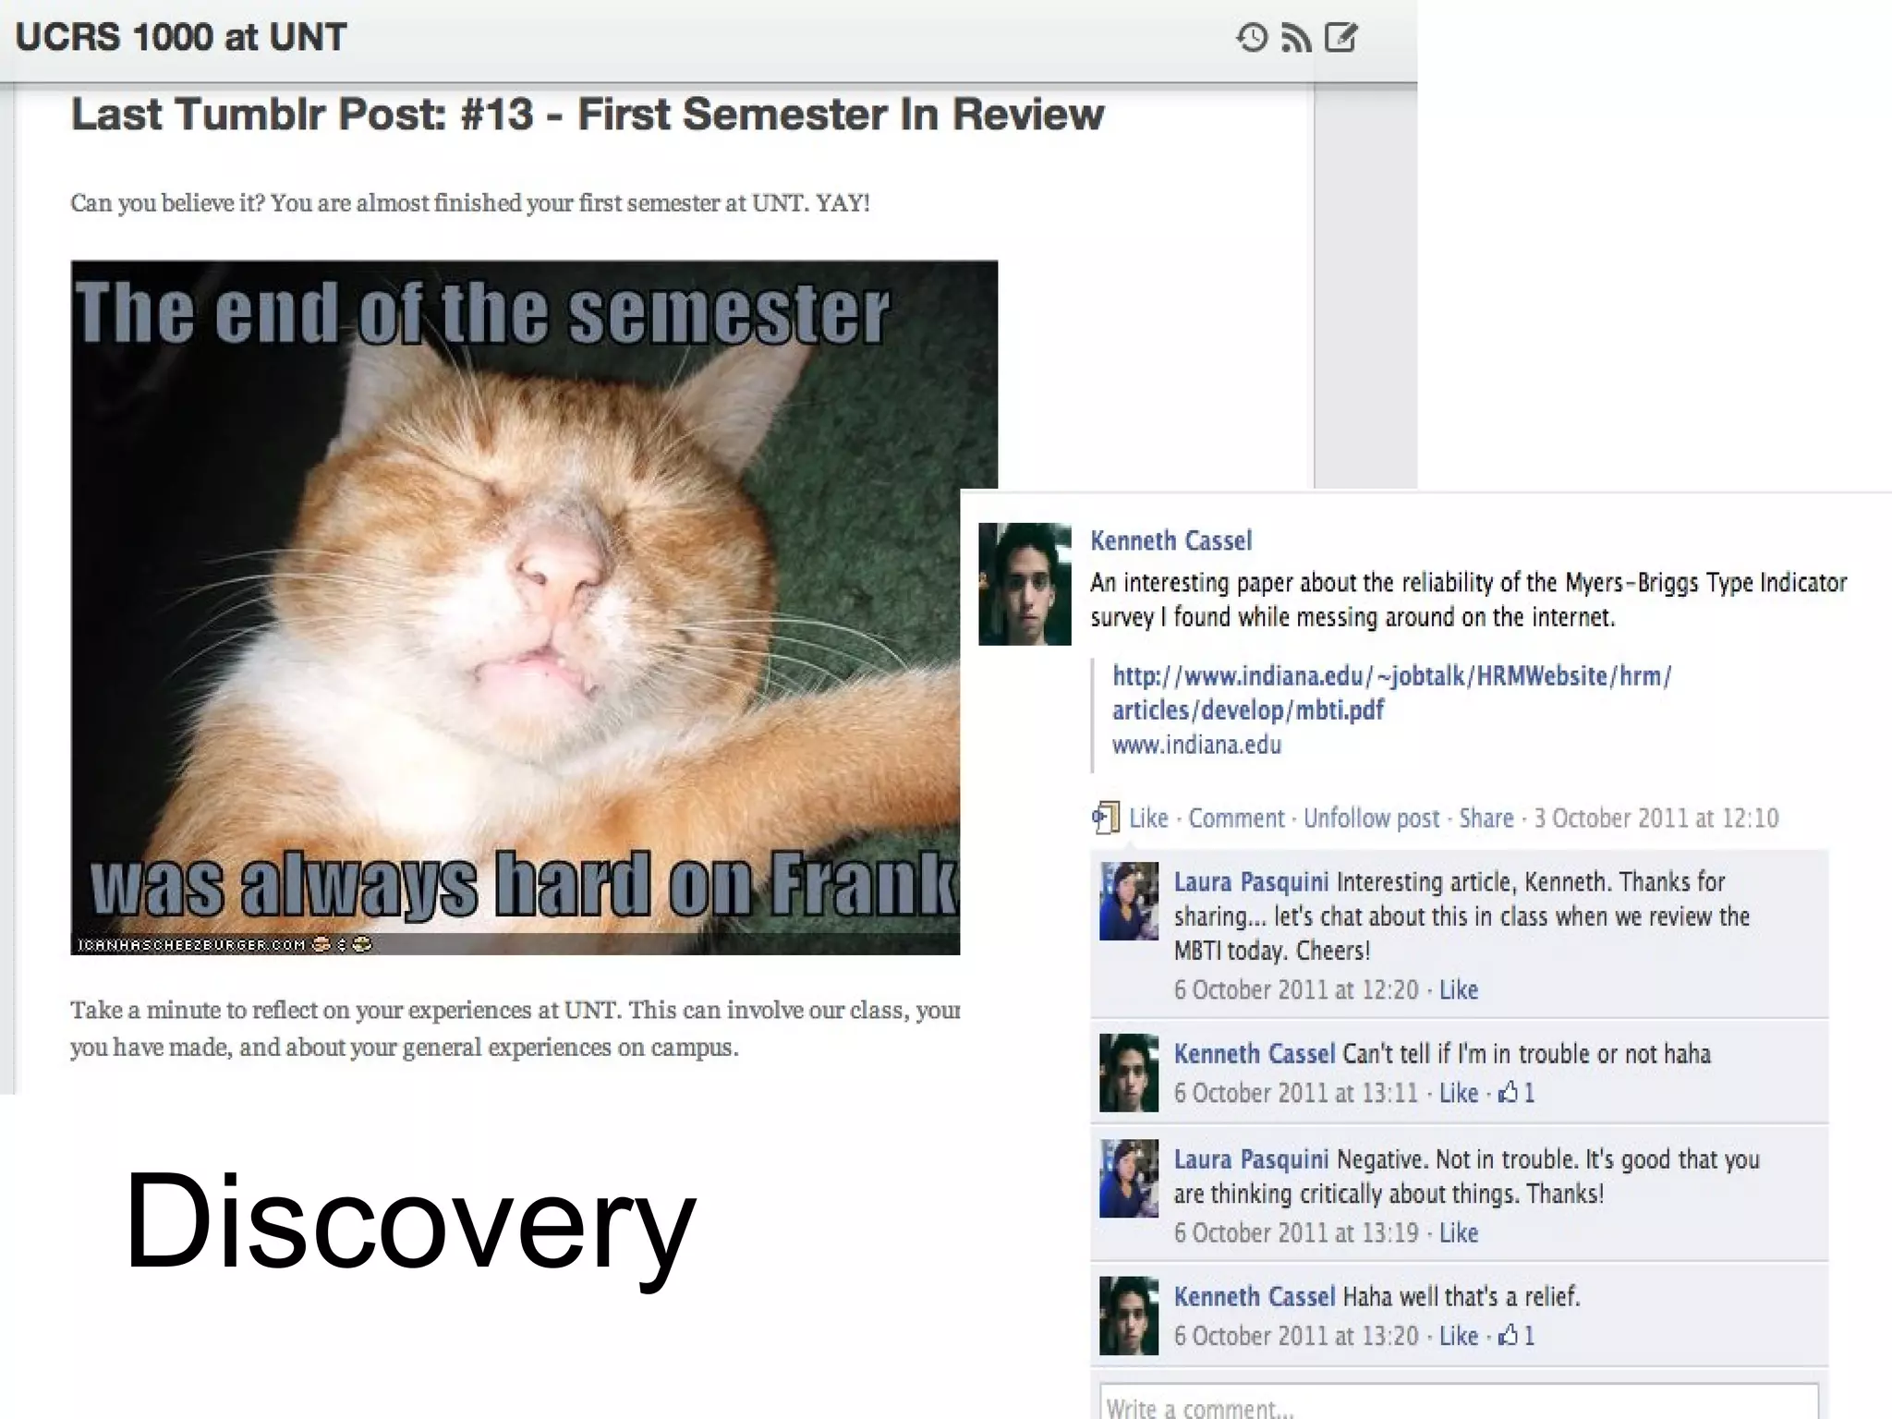Open the UCRS 1000 at UNT blog title
This screenshot has height=1419, width=1892.
pyautogui.click(x=181, y=38)
